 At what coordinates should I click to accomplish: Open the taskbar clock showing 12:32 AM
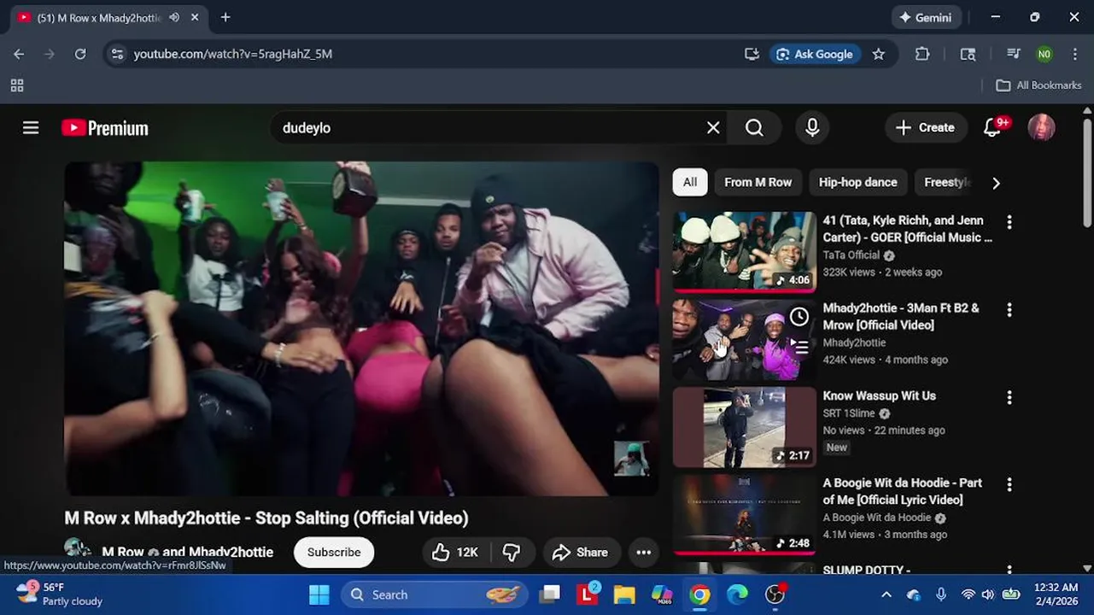(x=1056, y=594)
